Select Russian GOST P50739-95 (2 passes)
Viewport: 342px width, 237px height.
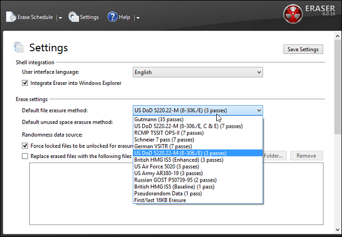click(198, 180)
